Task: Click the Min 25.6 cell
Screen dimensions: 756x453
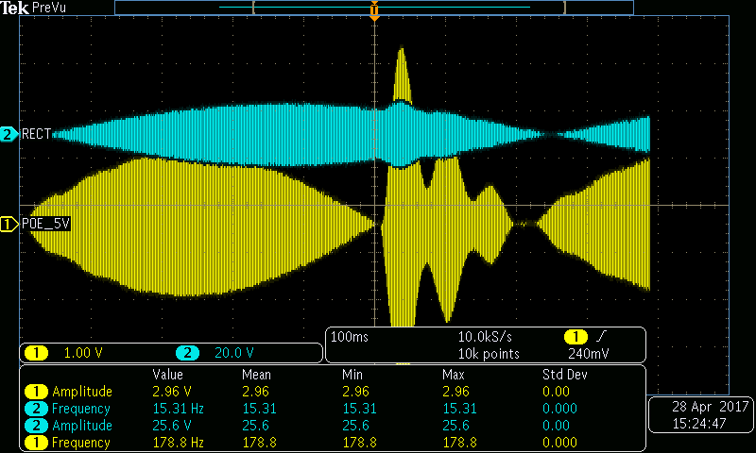Action: (356, 426)
